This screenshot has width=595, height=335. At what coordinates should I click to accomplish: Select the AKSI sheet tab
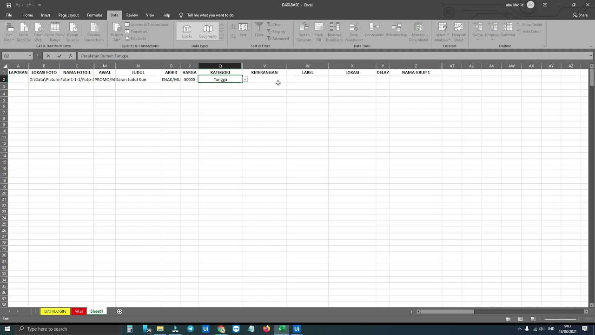[x=79, y=311]
